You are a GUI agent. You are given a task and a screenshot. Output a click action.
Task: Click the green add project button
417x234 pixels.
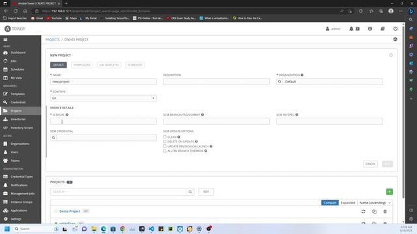click(x=390, y=192)
